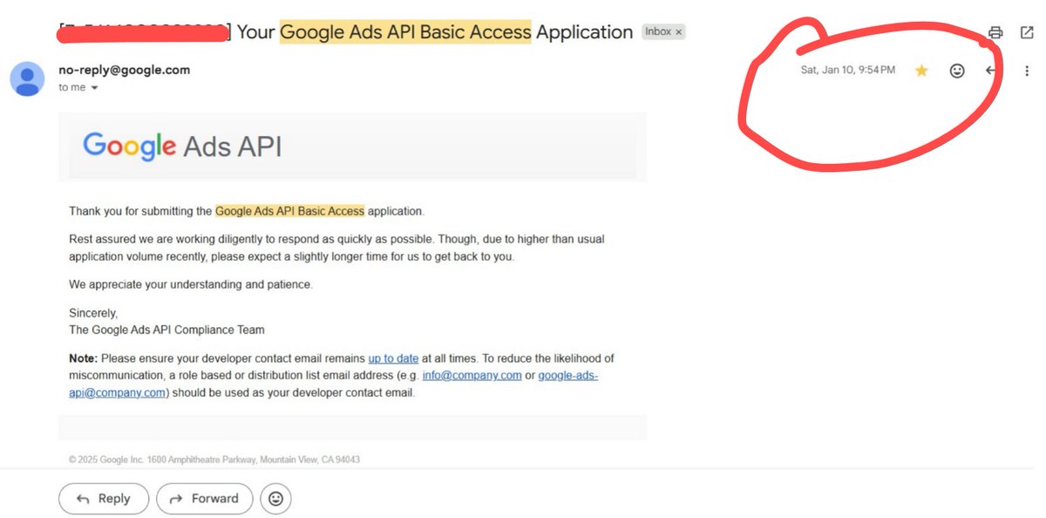Click the "Inbox" label chip text
Viewport: 1046px width, 518px height.
(x=658, y=31)
